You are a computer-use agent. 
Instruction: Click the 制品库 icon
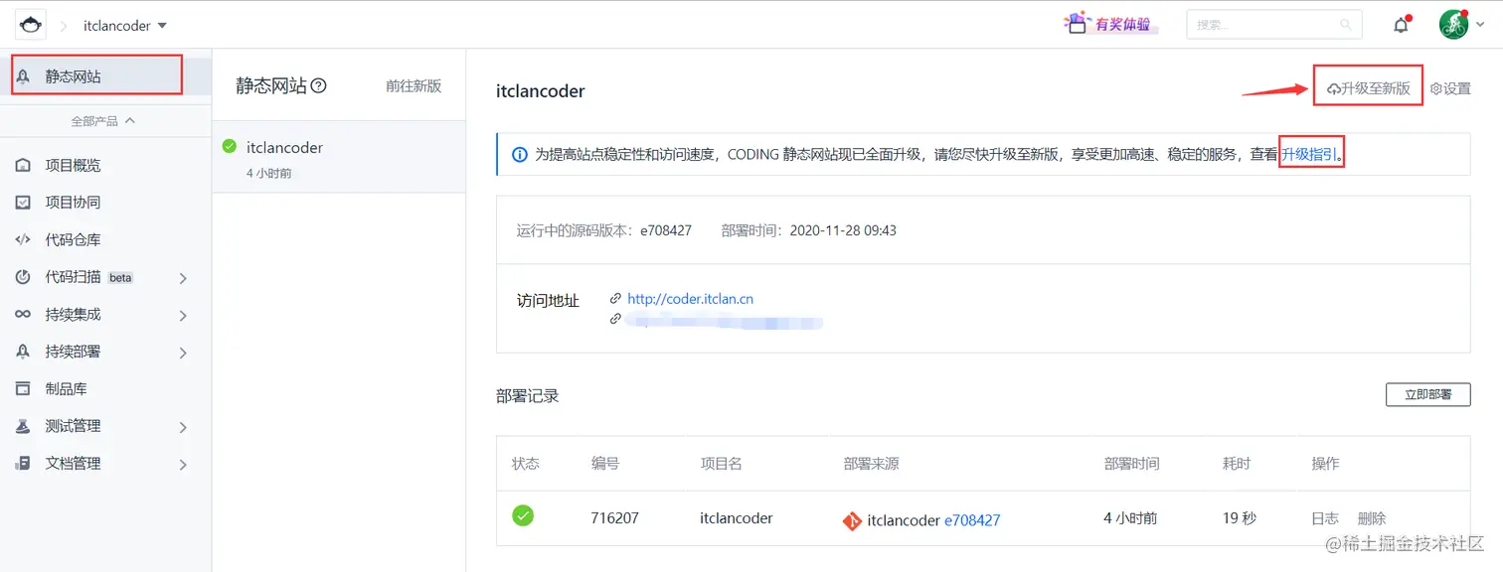pyautogui.click(x=22, y=388)
